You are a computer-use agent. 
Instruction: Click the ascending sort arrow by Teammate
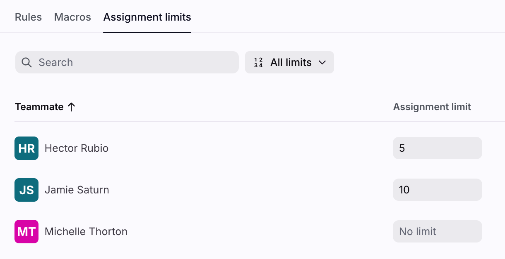click(x=71, y=107)
